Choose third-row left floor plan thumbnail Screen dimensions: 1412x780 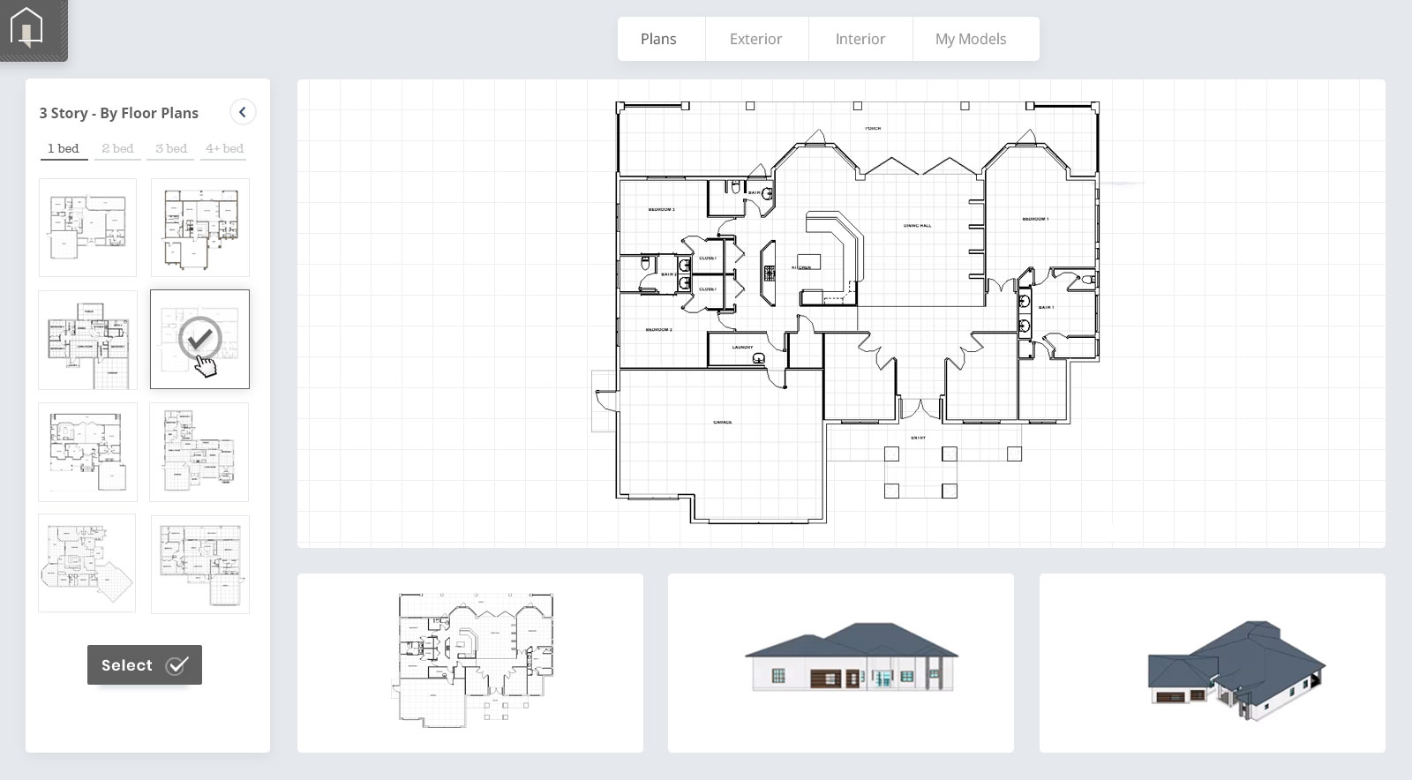click(x=87, y=452)
